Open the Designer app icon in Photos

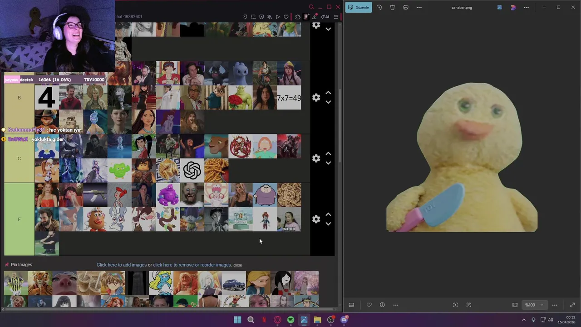click(x=513, y=7)
